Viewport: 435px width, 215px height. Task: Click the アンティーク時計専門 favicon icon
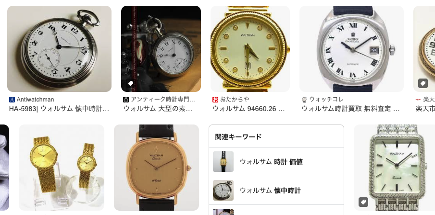[x=126, y=100]
